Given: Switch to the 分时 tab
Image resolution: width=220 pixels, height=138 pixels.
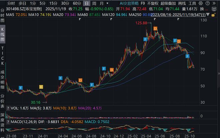Looking at the screenshot, I should pos(11,3).
